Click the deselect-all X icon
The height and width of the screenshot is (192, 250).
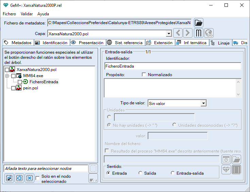29,178
